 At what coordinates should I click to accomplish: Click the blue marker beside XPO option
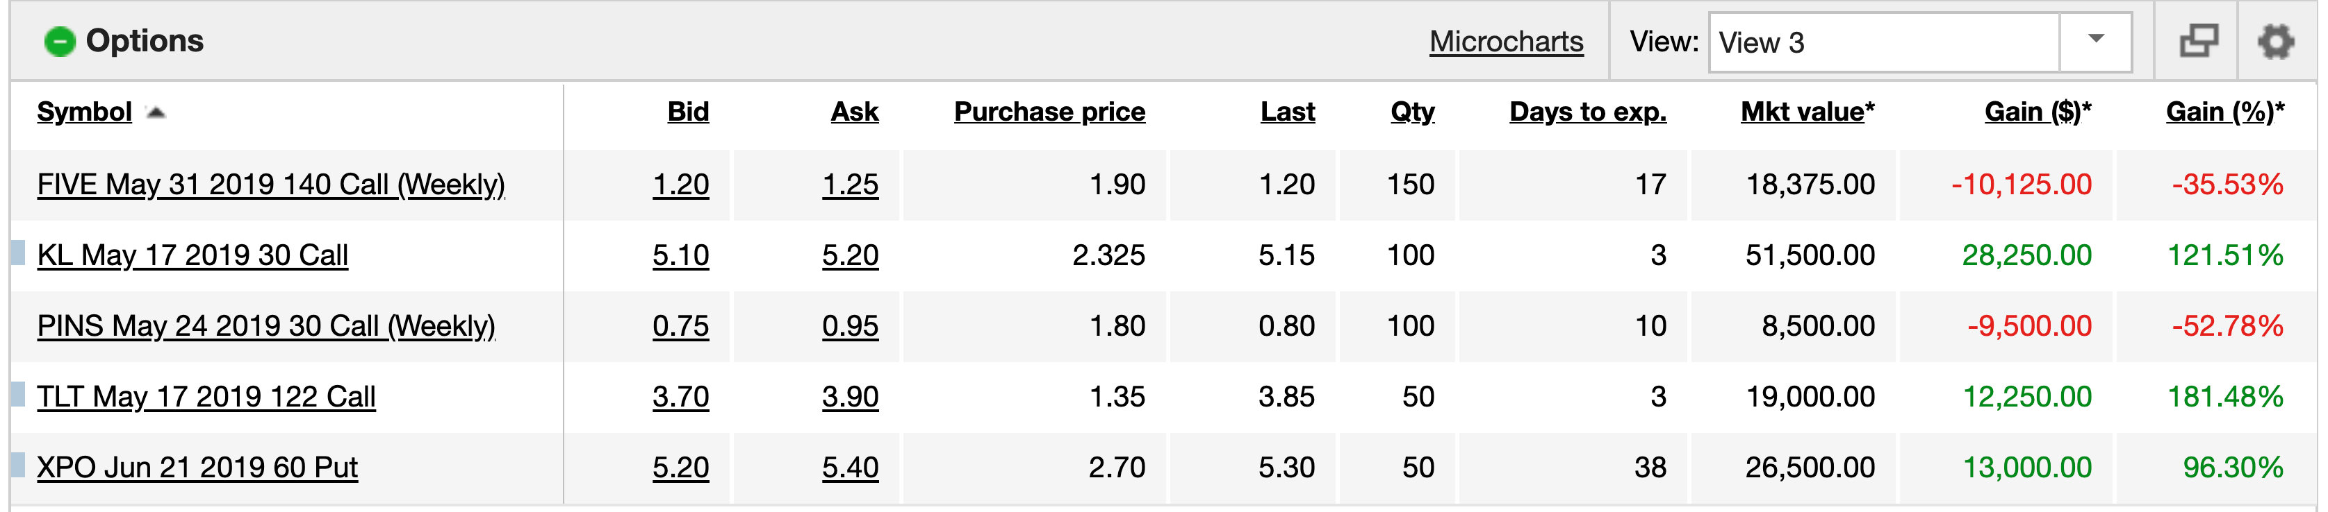17,464
